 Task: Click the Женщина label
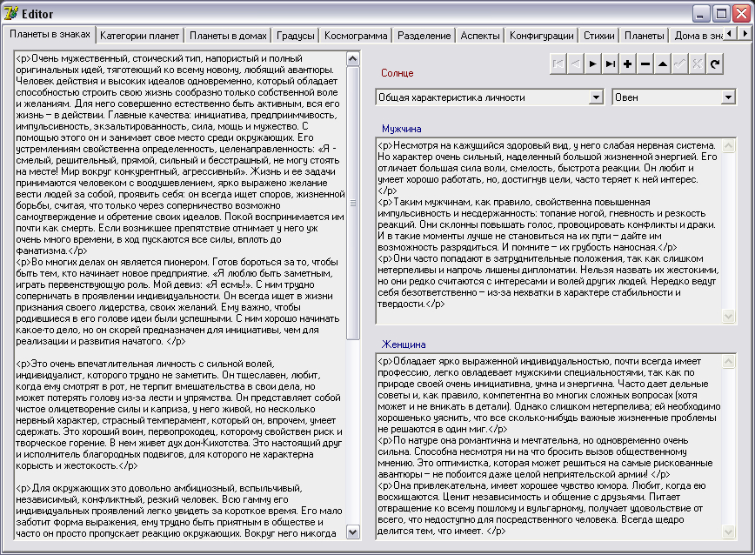click(404, 344)
